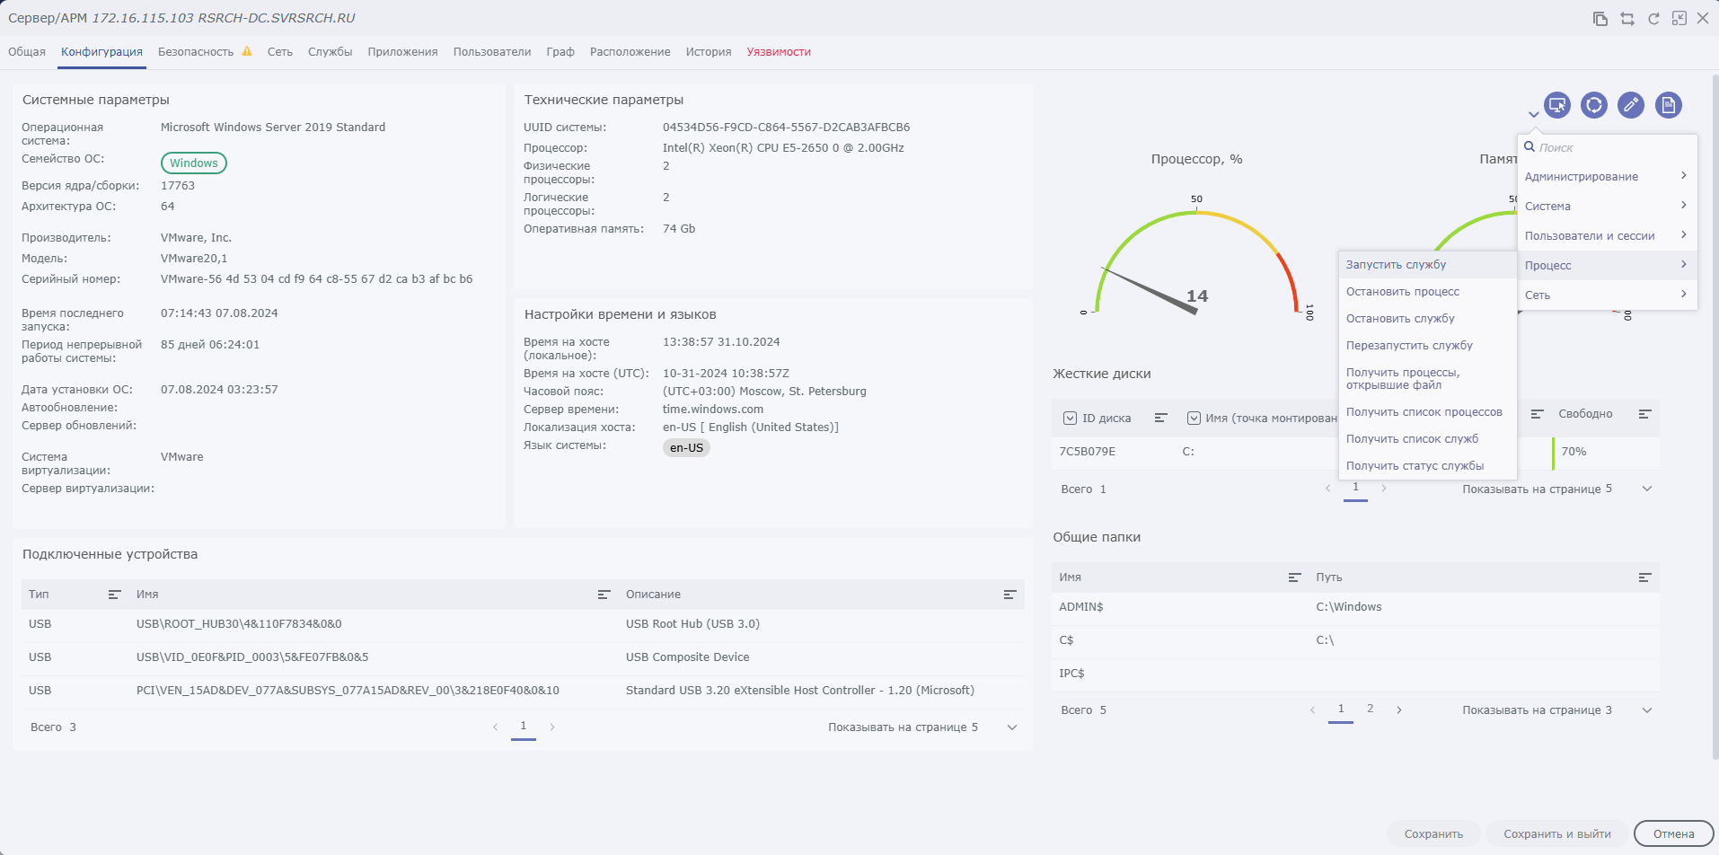Screen dimensions: 1719x855
Task: Click the reload arrow icon in header
Action: 1653,18
